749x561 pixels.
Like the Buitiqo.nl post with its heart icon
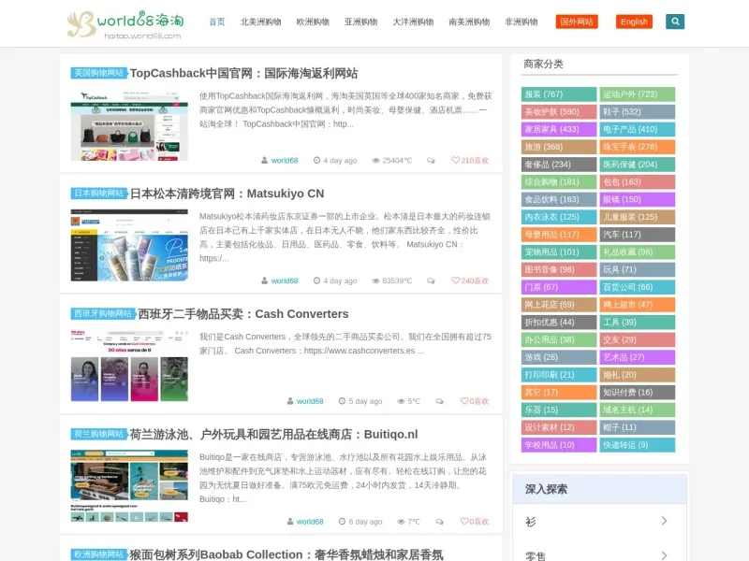(475, 522)
